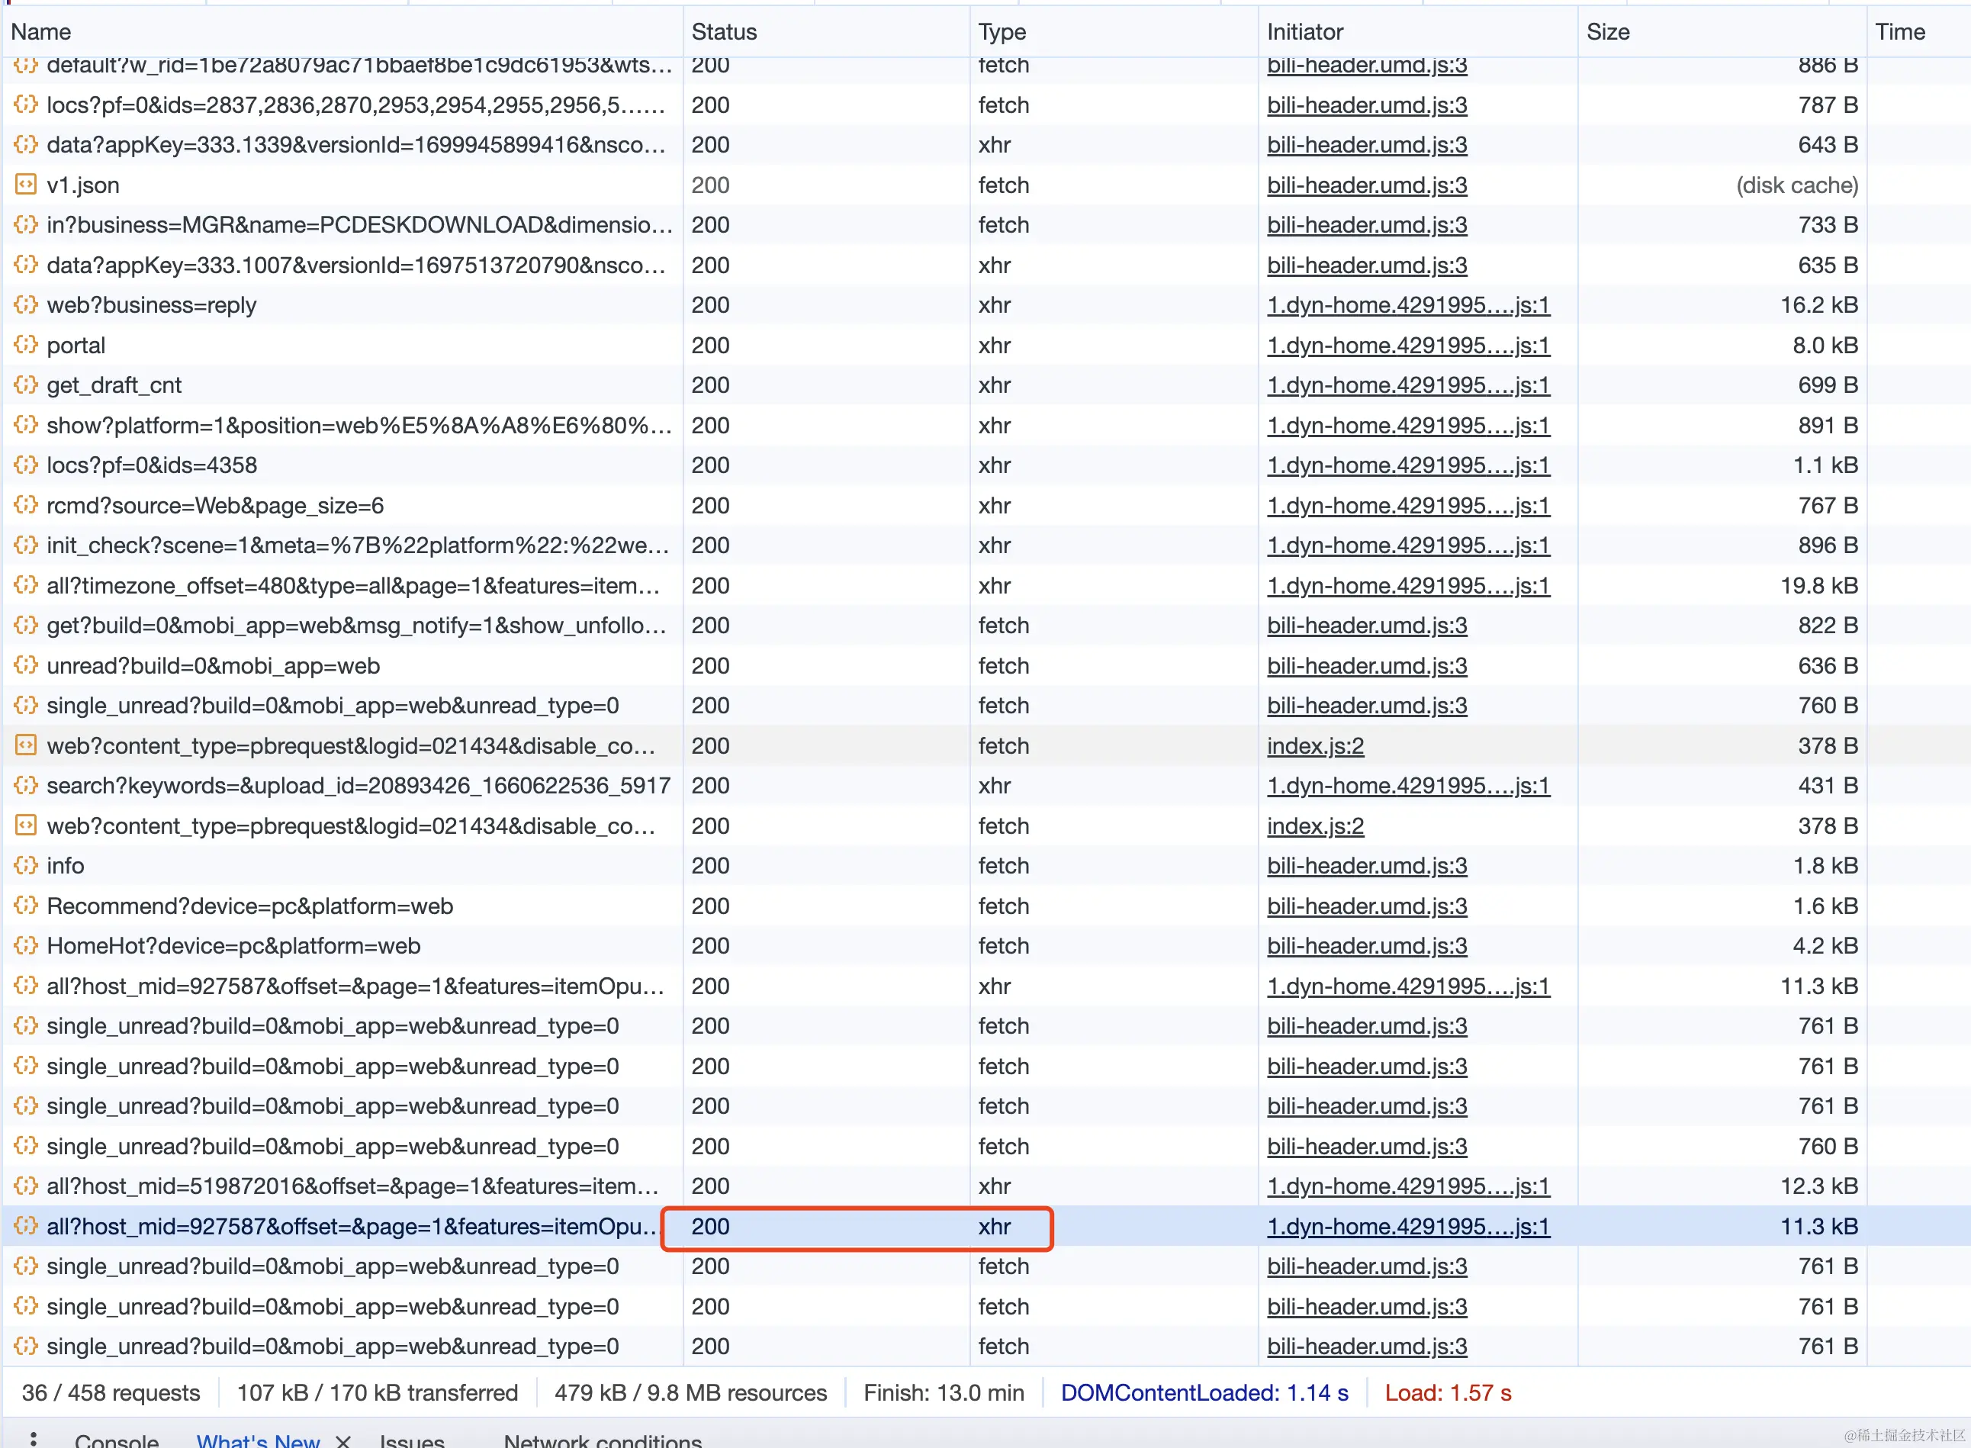This screenshot has height=1448, width=1971.
Task: Click the icon next to info request
Action: pos(25,865)
